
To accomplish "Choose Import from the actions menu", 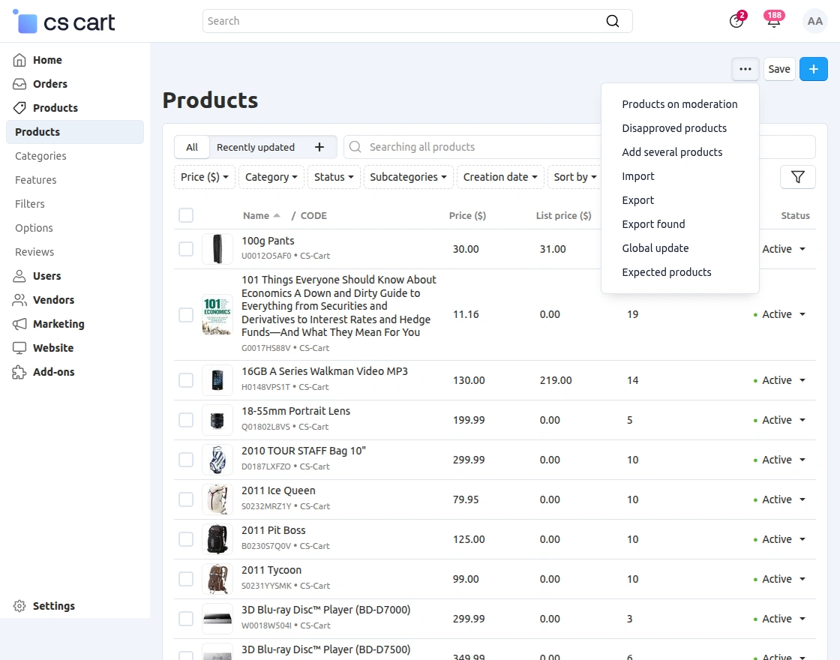I will [x=638, y=176].
